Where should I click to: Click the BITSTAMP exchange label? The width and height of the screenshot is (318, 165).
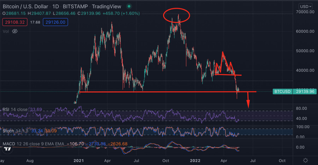tap(75, 6)
